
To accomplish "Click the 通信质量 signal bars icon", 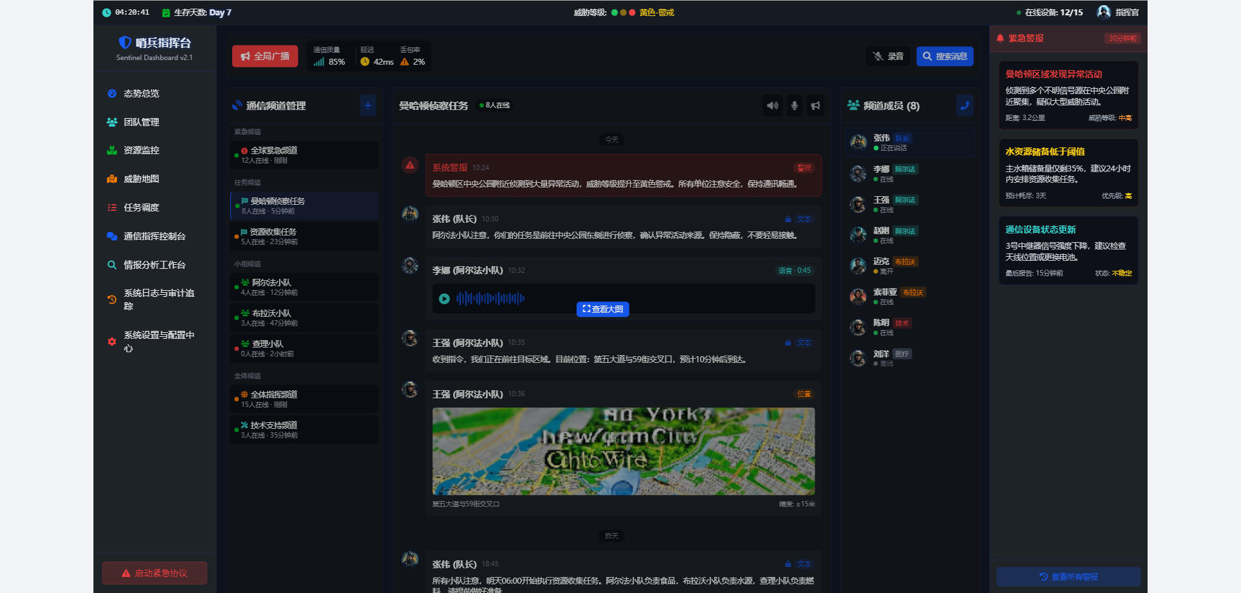I will point(319,61).
